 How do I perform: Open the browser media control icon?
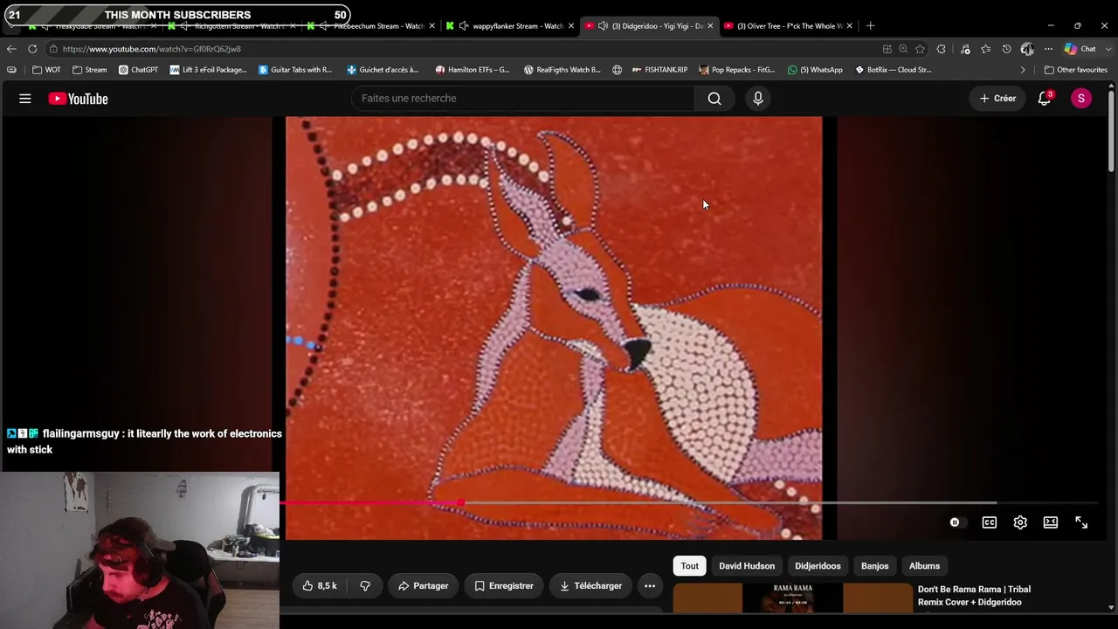click(x=965, y=49)
